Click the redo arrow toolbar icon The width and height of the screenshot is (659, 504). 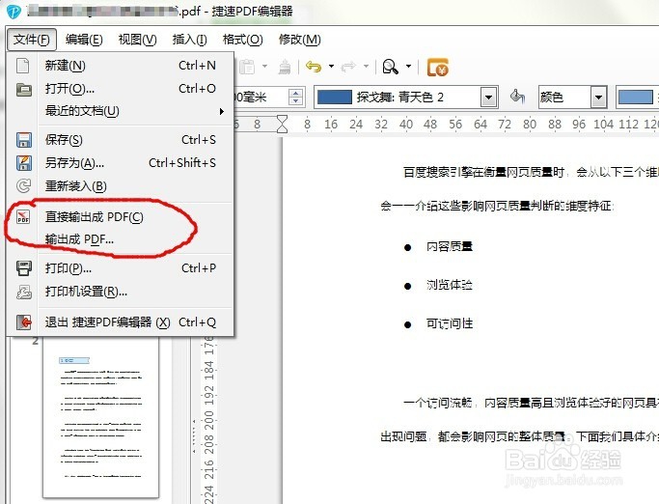[348, 67]
